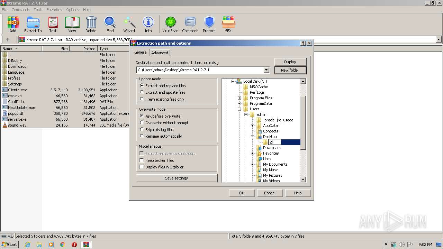Collapse the Desktop folder node

pos(252,137)
